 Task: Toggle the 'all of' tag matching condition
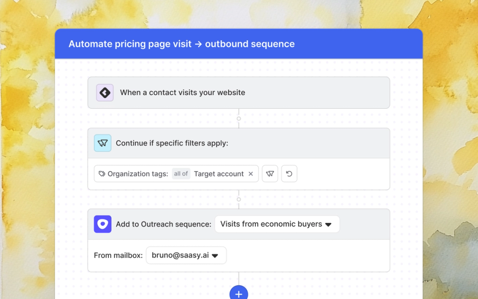tap(181, 173)
